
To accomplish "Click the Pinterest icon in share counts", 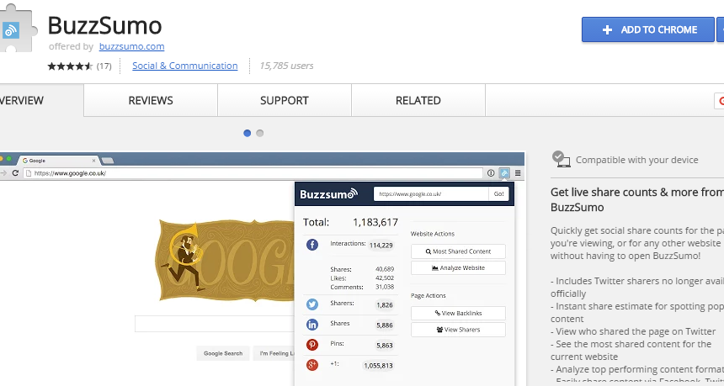I will [x=312, y=345].
